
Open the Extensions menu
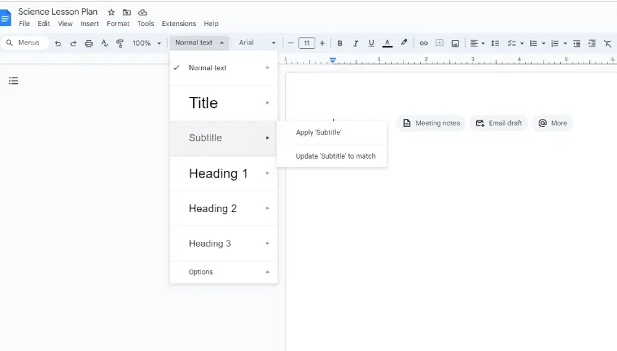pos(179,23)
